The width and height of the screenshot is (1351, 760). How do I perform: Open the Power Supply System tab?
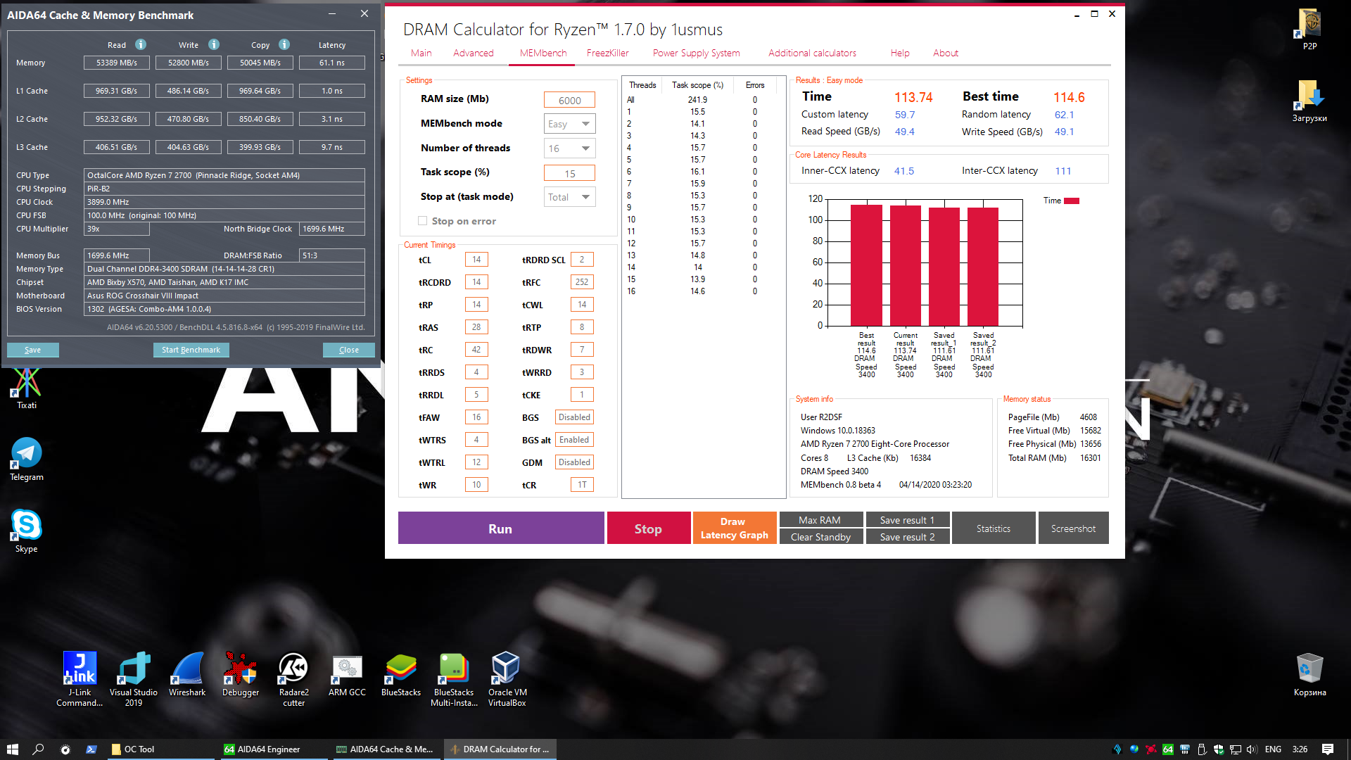696,53
